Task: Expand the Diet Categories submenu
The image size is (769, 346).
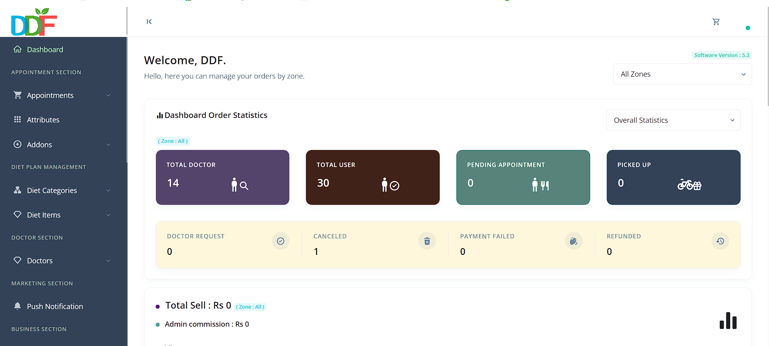Action: point(62,191)
